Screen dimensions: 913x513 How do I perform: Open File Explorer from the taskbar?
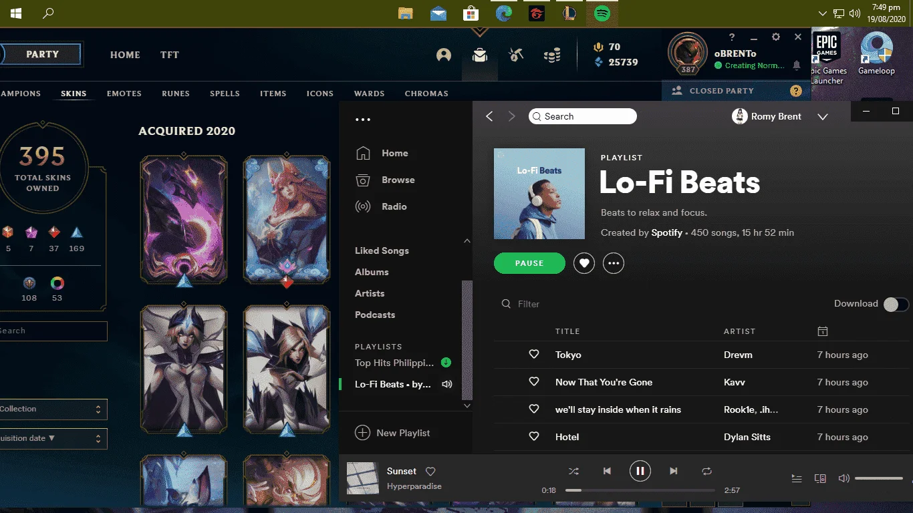pyautogui.click(x=405, y=13)
